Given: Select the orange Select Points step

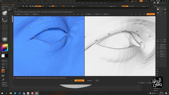Looking at the screenshot, I should (79, 80).
